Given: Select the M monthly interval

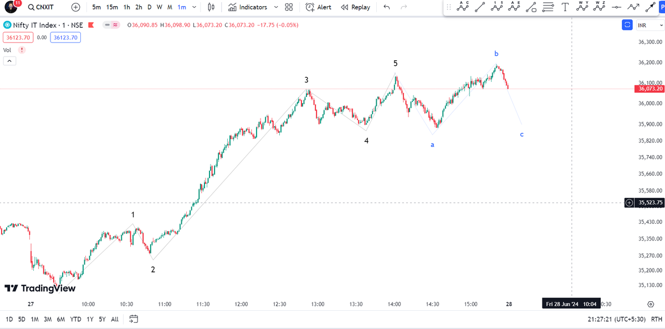Looking at the screenshot, I should point(170,7).
